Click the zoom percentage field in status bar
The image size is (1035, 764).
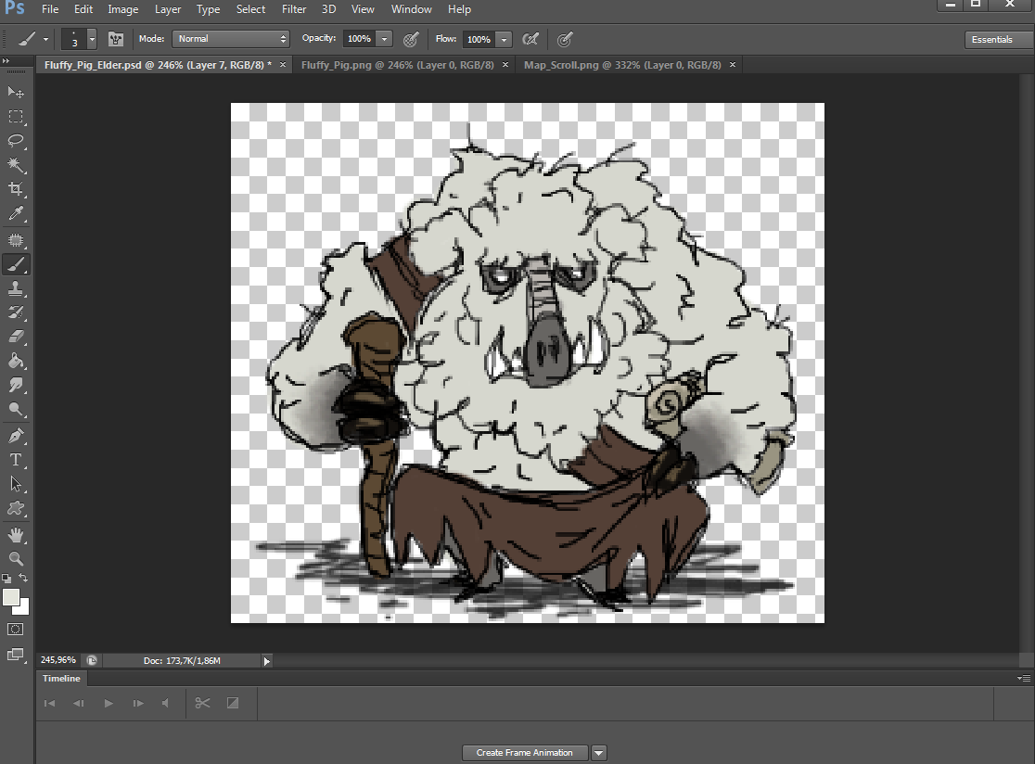[x=58, y=661]
